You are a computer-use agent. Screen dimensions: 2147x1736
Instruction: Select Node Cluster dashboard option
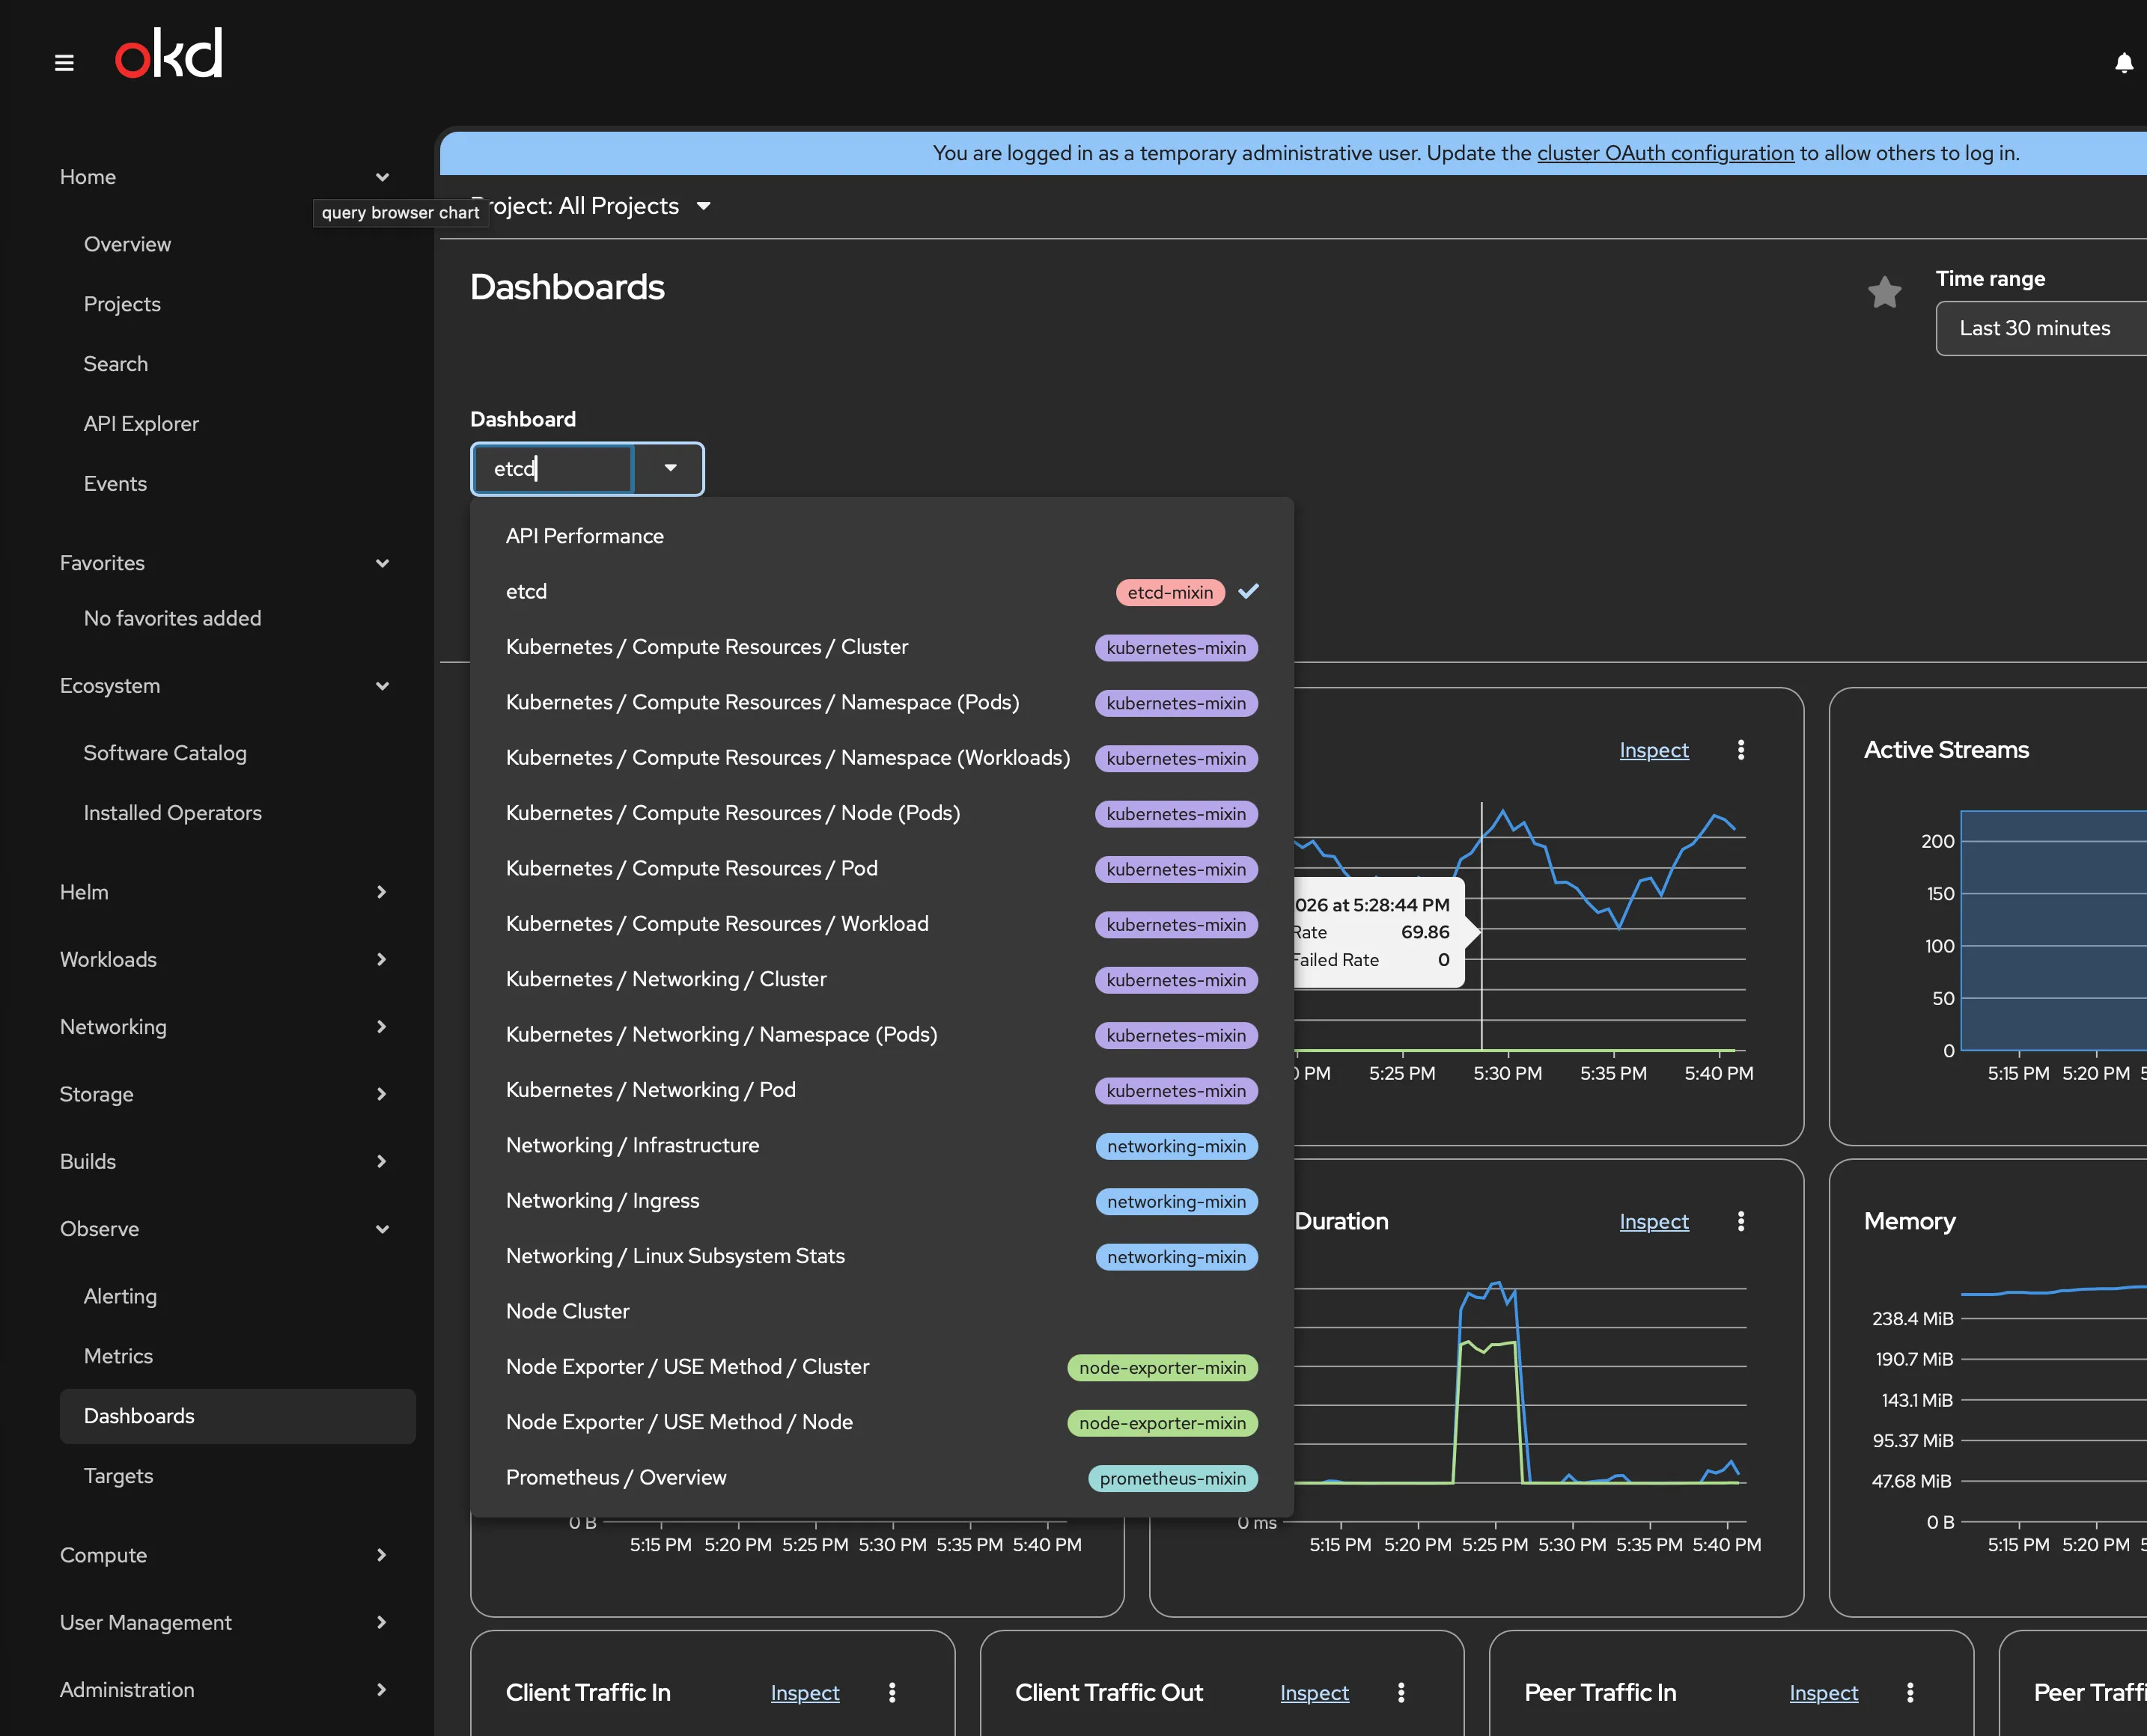coord(881,1311)
